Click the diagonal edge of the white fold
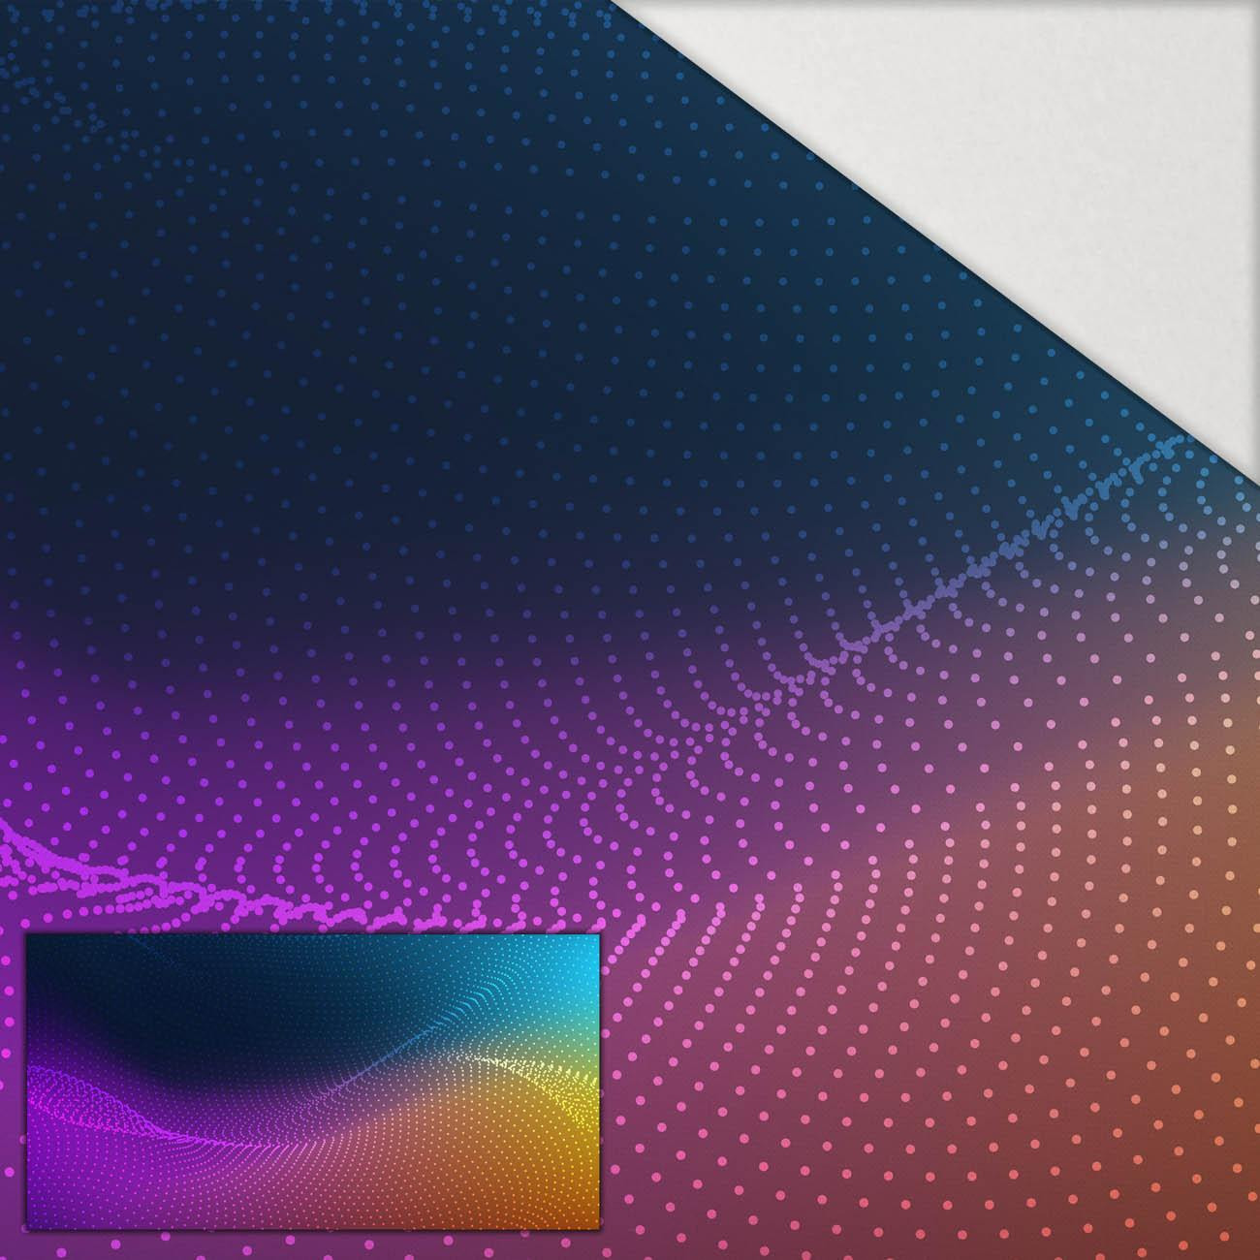The image size is (1260, 1260). coord(930,221)
